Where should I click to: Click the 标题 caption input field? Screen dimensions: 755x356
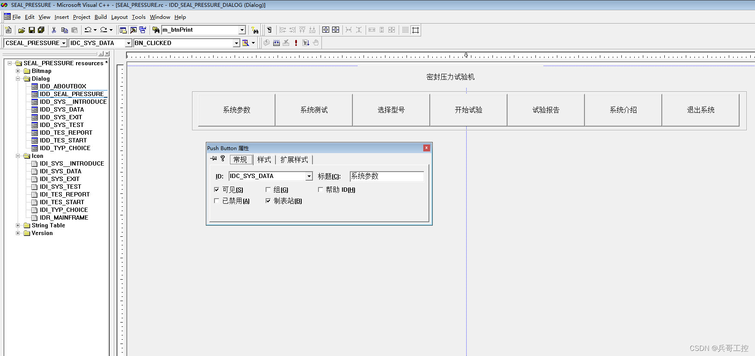pos(387,176)
